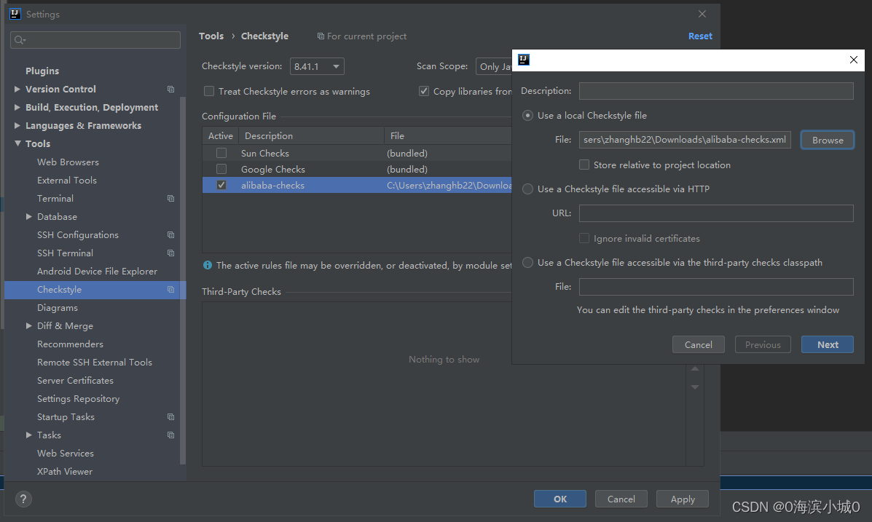Screen dimensions: 872x522
Task: Activate the Google Checks configuration checkbox
Action: [x=221, y=169]
